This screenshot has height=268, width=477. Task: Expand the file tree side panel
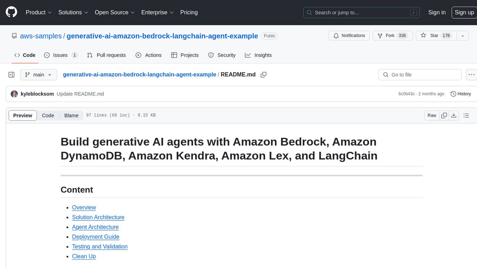[12, 75]
